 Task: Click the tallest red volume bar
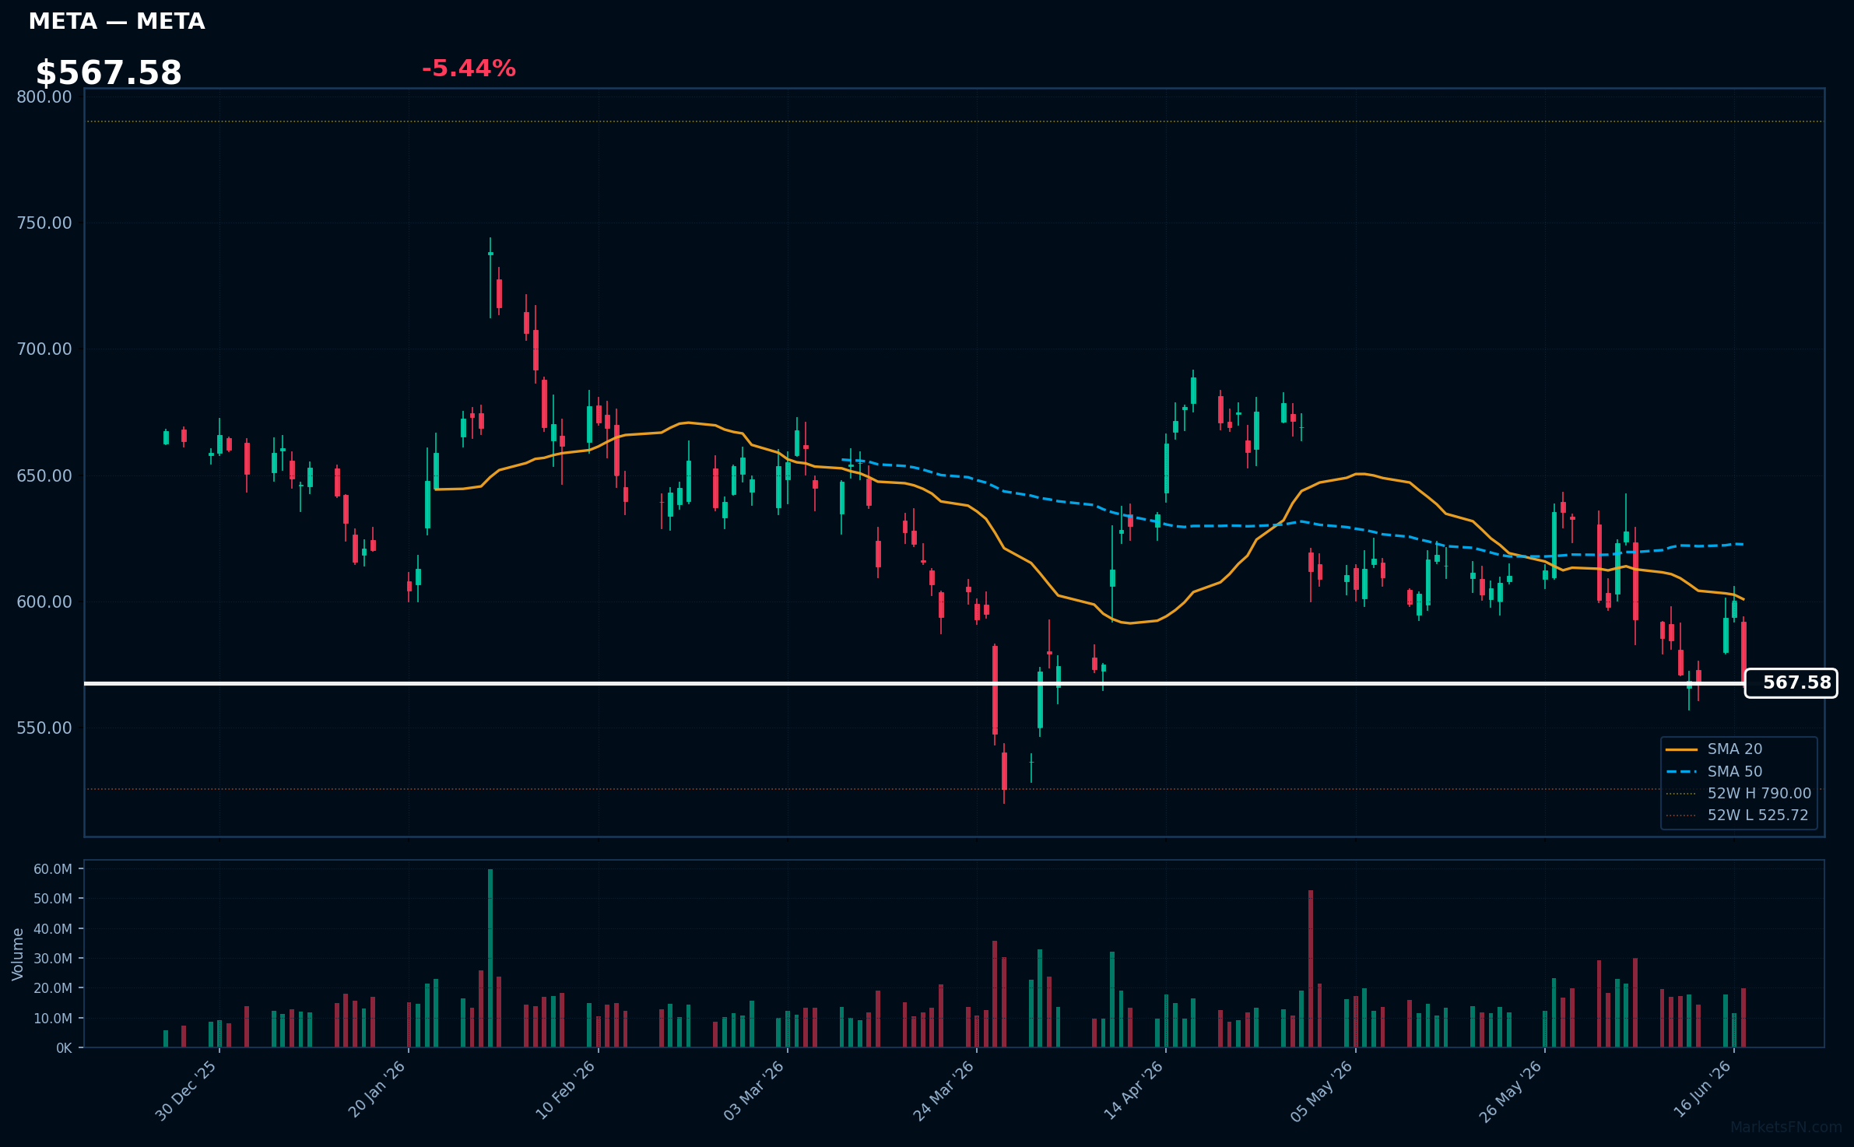[1311, 969]
